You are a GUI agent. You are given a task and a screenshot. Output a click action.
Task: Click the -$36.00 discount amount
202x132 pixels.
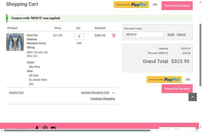[186, 53]
